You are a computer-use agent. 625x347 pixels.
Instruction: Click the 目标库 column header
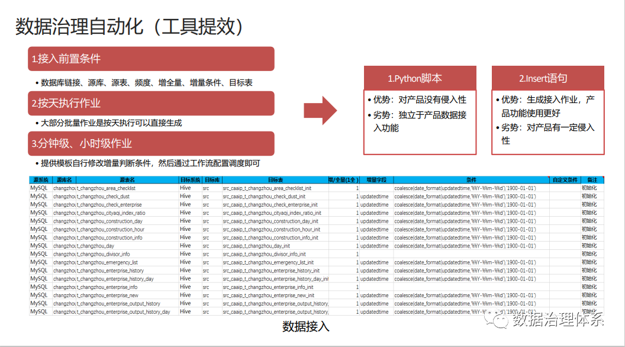pos(212,180)
